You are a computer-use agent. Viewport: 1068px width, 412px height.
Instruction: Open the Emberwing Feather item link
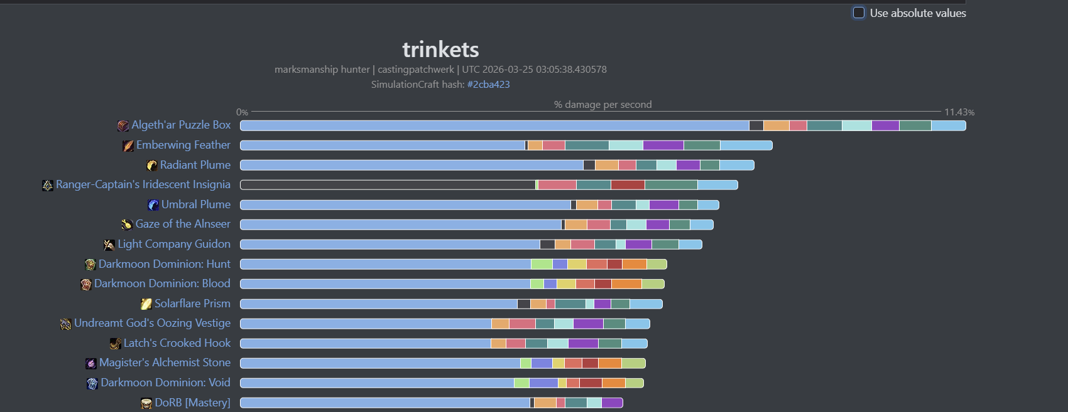coord(183,145)
